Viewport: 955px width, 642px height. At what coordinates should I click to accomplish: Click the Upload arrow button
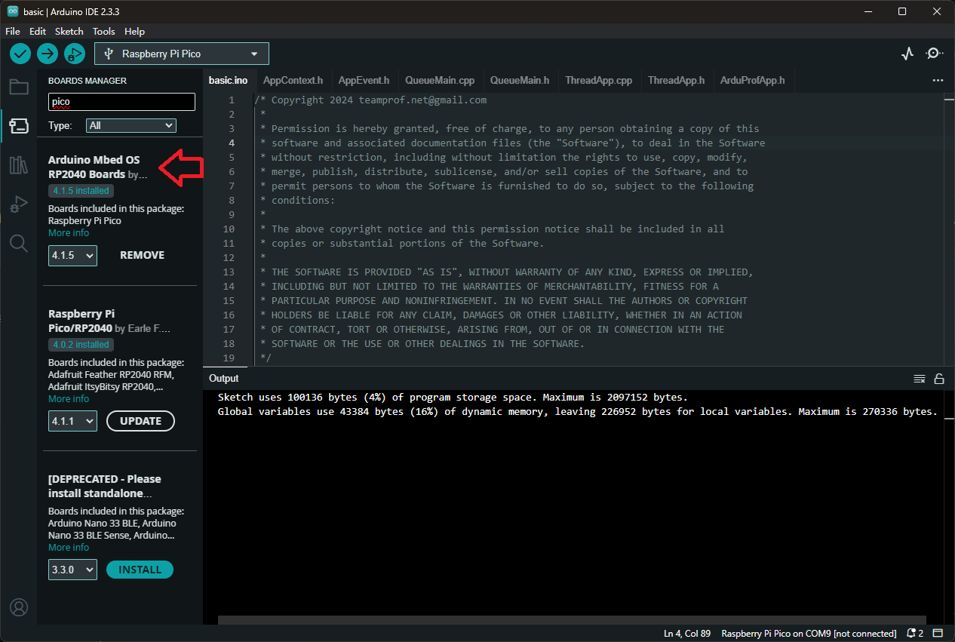click(48, 54)
